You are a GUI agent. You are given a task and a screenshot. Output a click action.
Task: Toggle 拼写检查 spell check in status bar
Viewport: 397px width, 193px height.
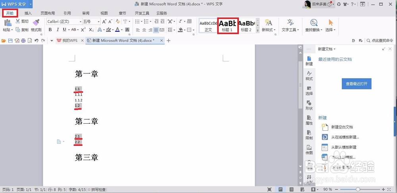[97, 189]
